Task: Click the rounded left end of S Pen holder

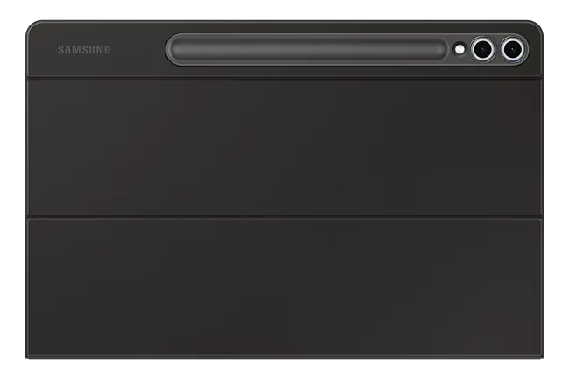Action: pos(176,49)
